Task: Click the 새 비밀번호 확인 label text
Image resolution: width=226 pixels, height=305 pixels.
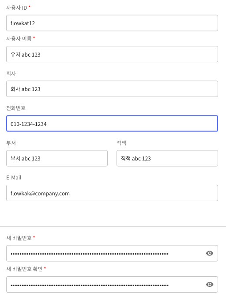Action: [24, 269]
